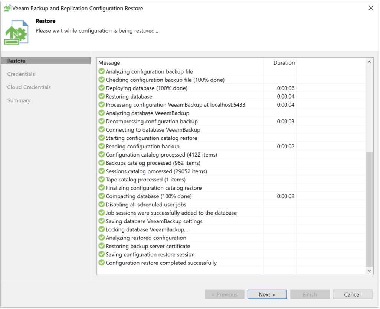Click green check beside Analyzing configuration backup file
This screenshot has width=380, height=309.
[x=102, y=71]
